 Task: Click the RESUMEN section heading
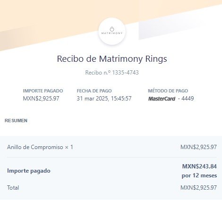coord(16,121)
